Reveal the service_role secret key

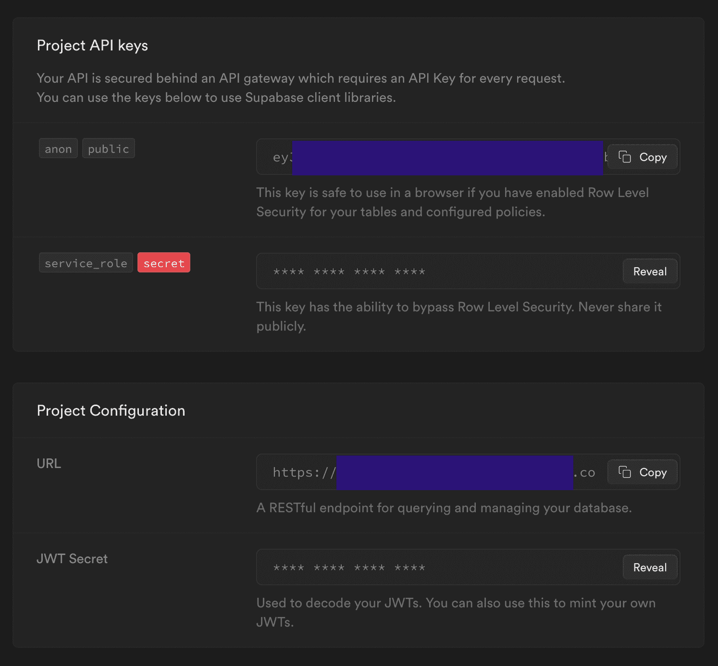coord(650,271)
